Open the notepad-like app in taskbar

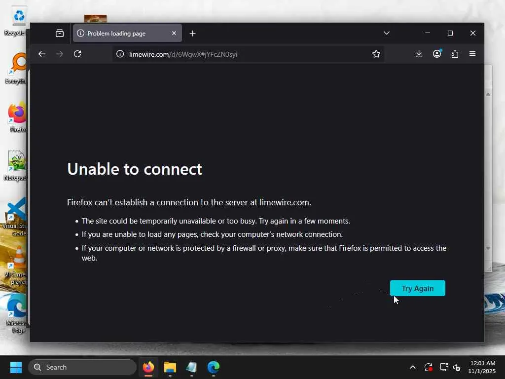(192, 367)
